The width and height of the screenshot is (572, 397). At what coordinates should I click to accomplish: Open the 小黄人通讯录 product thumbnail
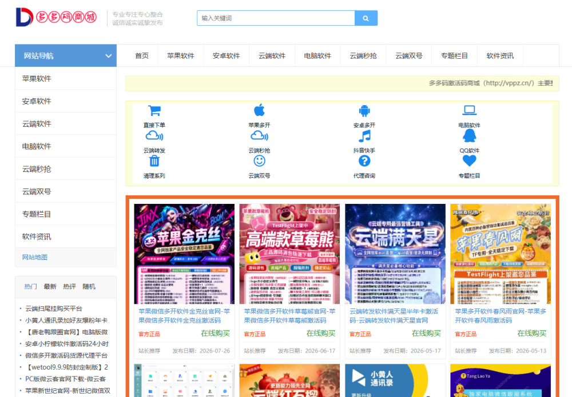(395, 380)
